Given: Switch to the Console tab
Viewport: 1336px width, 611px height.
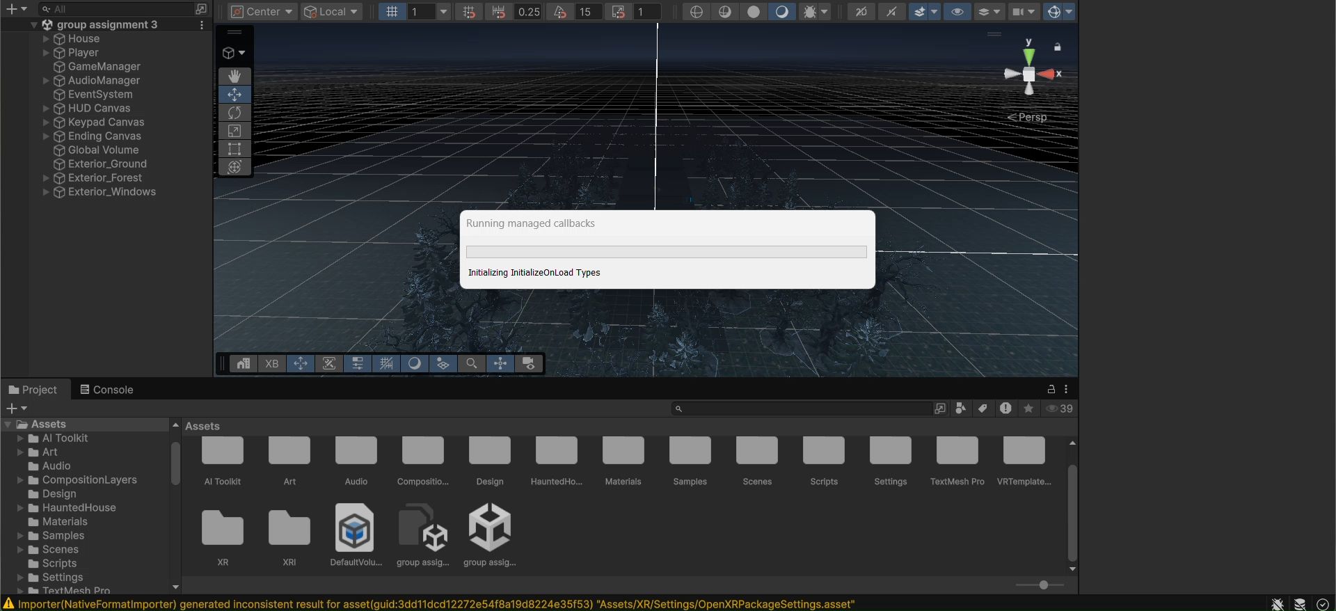Looking at the screenshot, I should pos(106,390).
